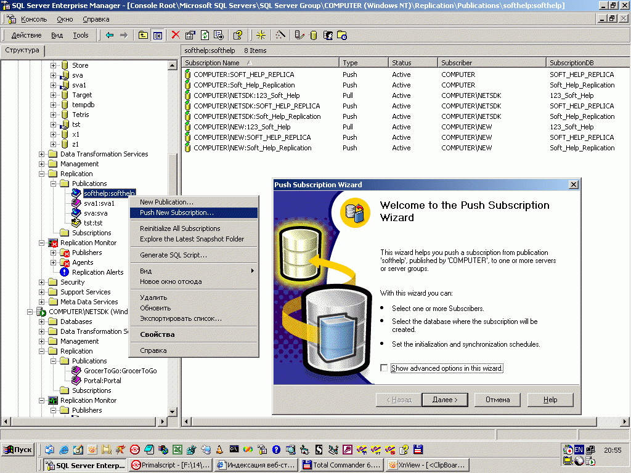Click the command prompt quick launch icon

[x=234, y=449]
